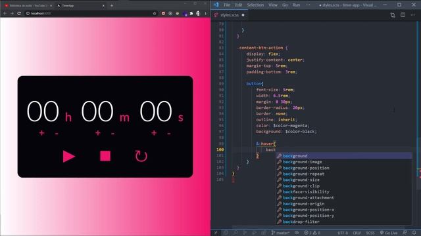Choose 'background-size' suggestion
Image resolution: width=421 pixels, height=236 pixels.
coord(344,180)
